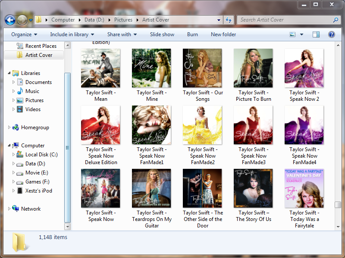Toggle the preview pane
This screenshot has height=258, width=345.
pos(316,34)
